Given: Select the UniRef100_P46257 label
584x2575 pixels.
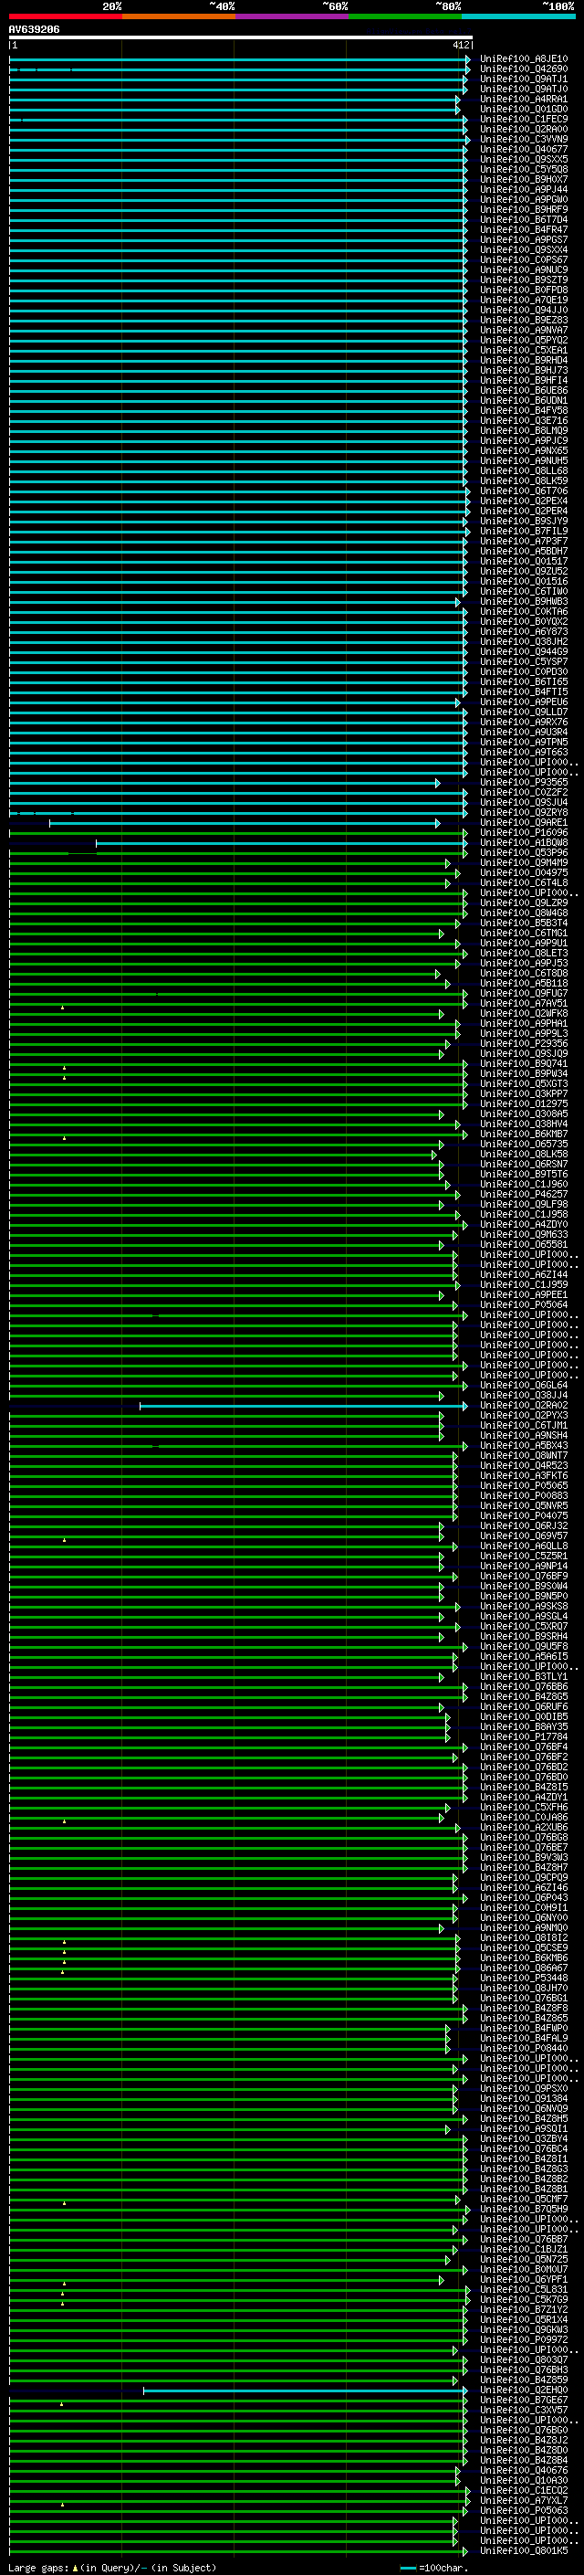Looking at the screenshot, I should 524,1195.
